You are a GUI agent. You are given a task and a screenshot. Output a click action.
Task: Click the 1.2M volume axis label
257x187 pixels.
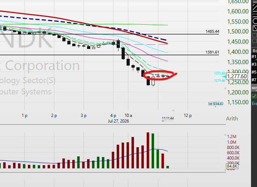[x=232, y=136]
